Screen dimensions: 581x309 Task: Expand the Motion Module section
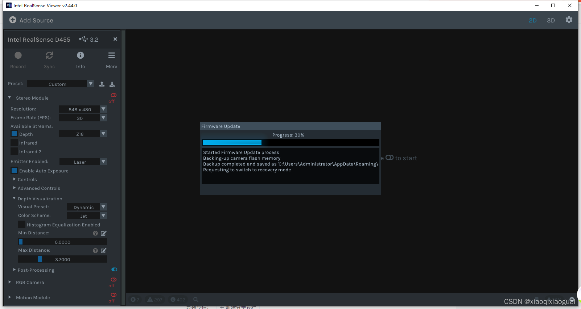[10, 297]
